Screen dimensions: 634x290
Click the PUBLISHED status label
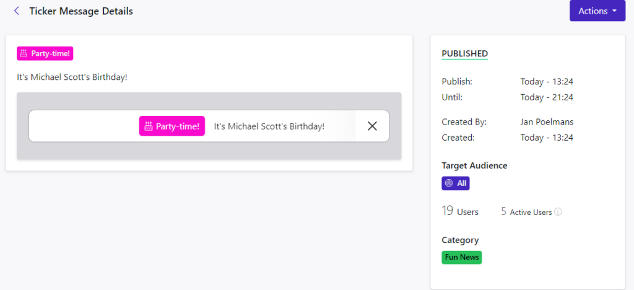[x=464, y=53]
